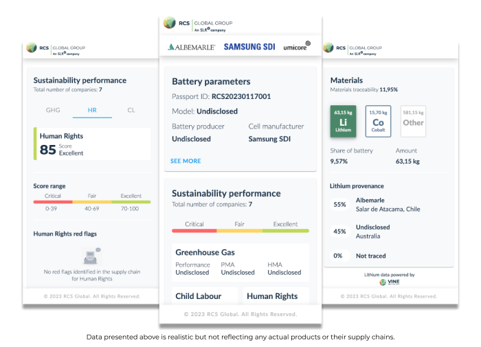Click materials traceability 11,95% value

[x=388, y=89]
